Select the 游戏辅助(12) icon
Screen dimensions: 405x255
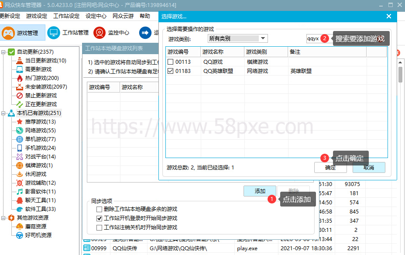point(20,183)
